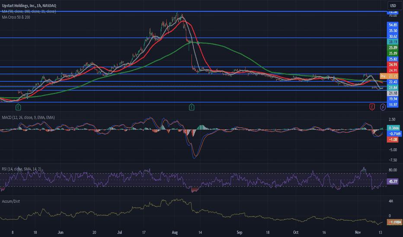Viewport: 403px width, 237px height.
Task: Click the 19.94 price label
Action: click(x=393, y=99)
